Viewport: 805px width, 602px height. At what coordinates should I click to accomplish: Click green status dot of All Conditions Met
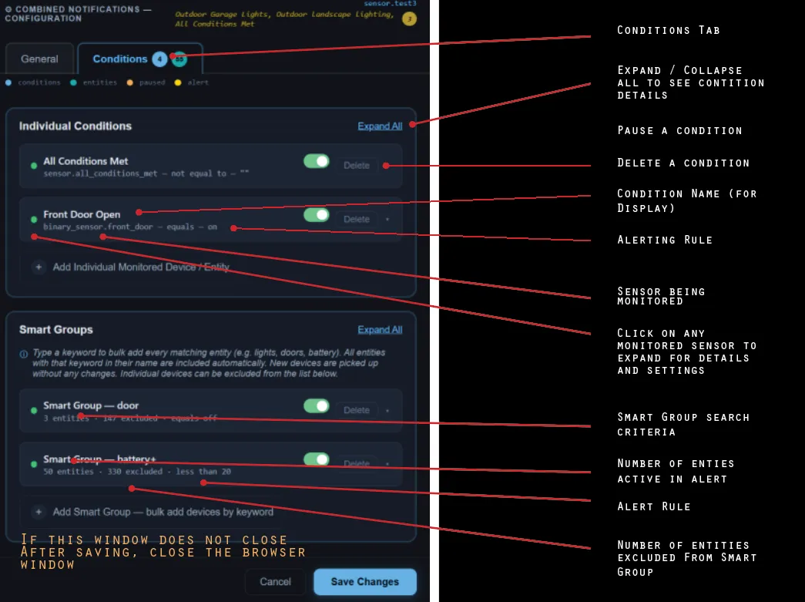click(34, 166)
